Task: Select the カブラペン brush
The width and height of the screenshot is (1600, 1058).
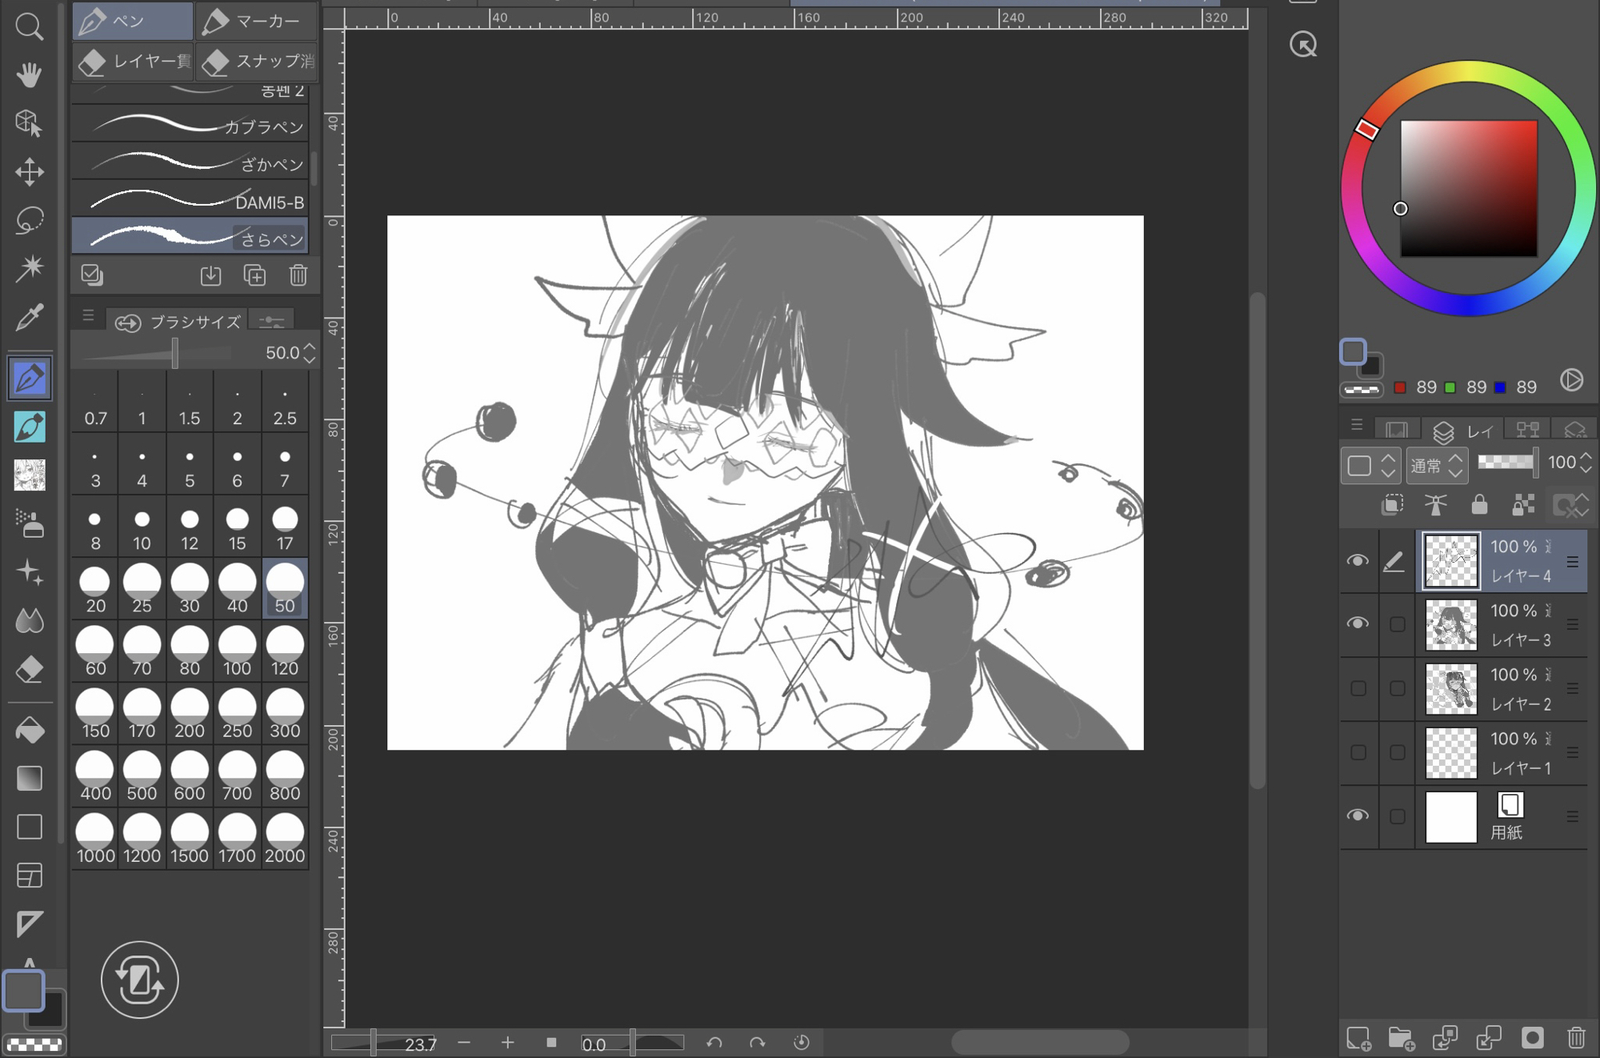Action: click(x=190, y=126)
